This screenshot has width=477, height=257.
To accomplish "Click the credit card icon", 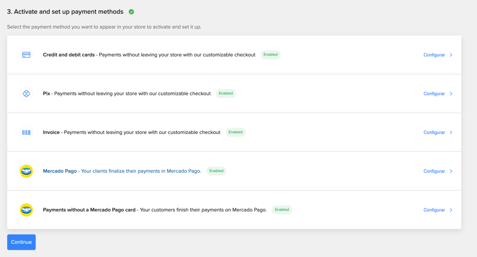I will [x=26, y=55].
